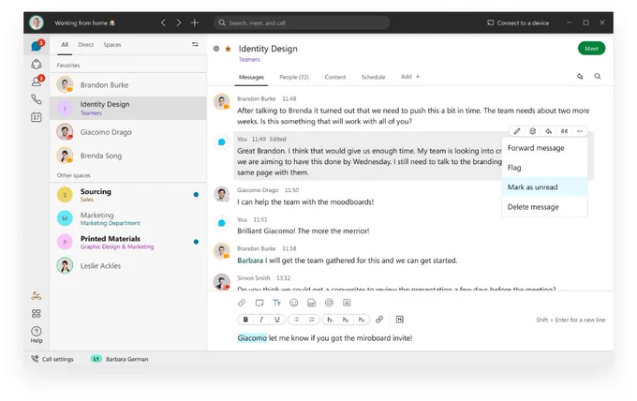The image size is (637, 401).
Task: Insert hyperlink with the link icon
Action: click(379, 319)
